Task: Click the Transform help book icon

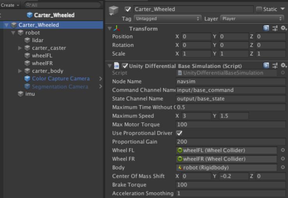Action: pyautogui.click(x=266, y=28)
